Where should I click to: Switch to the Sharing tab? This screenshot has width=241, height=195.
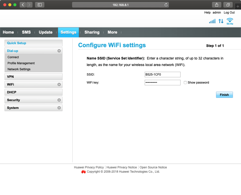click(x=92, y=32)
